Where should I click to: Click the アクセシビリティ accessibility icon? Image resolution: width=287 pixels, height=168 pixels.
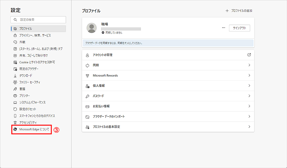(x=15, y=122)
